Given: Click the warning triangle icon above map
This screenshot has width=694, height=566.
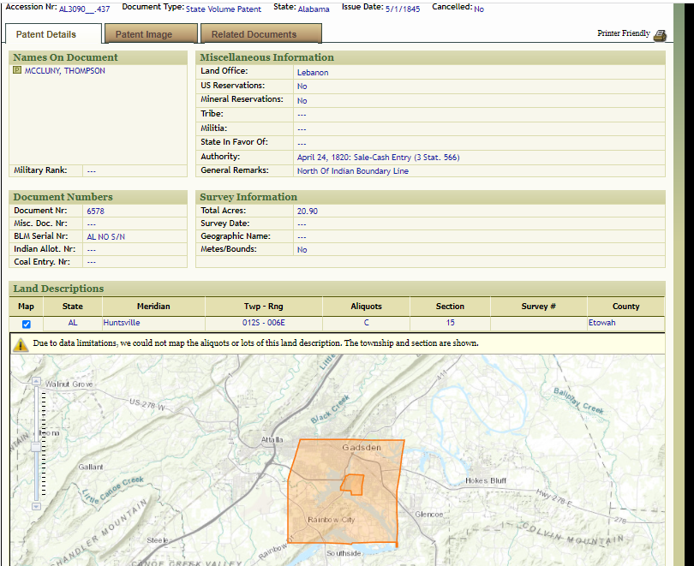Looking at the screenshot, I should 21,344.
